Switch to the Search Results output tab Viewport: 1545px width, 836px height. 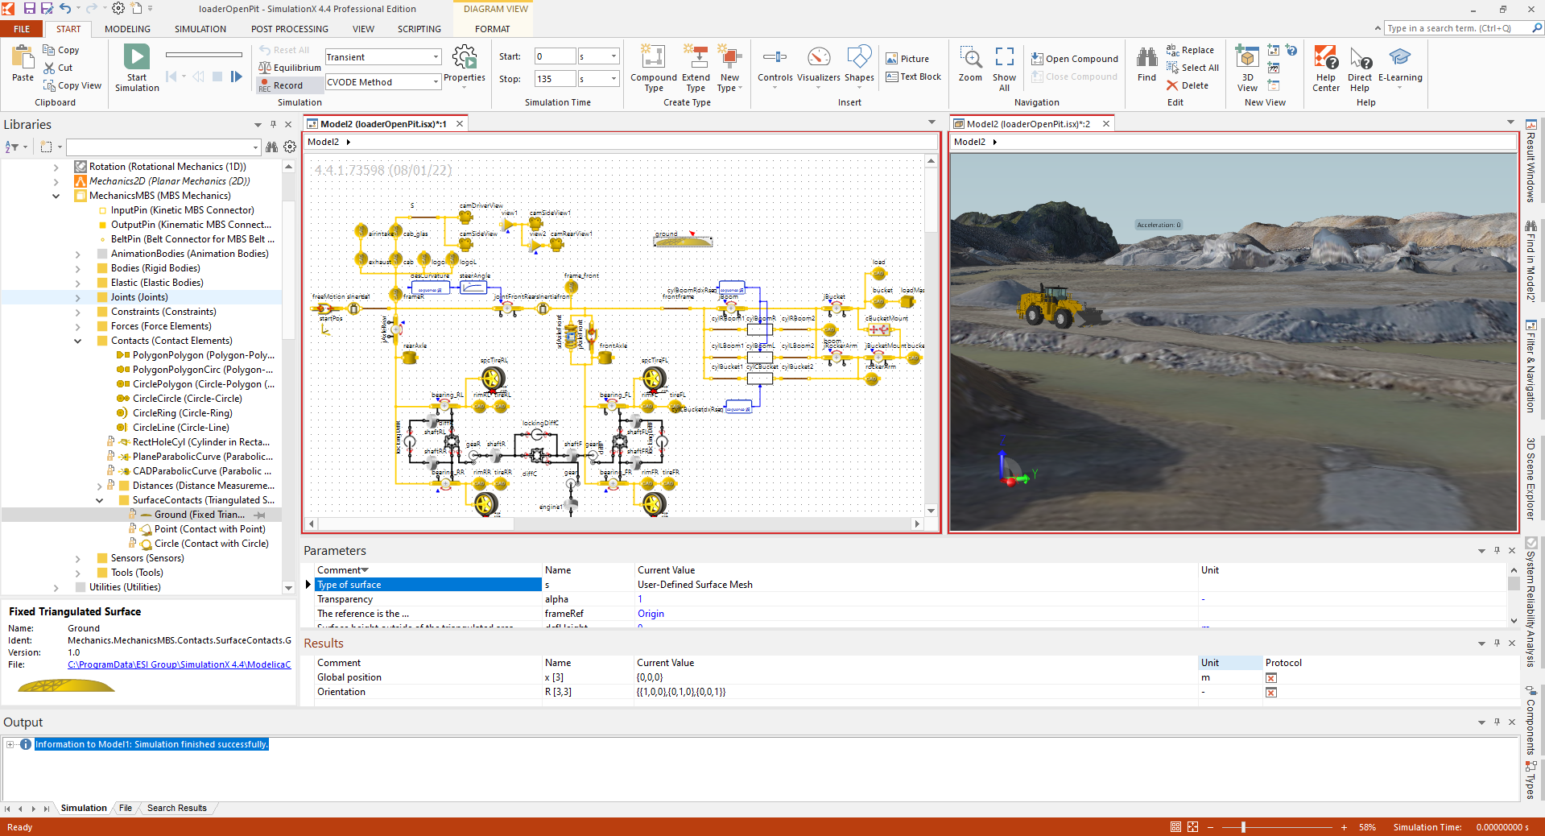click(176, 809)
